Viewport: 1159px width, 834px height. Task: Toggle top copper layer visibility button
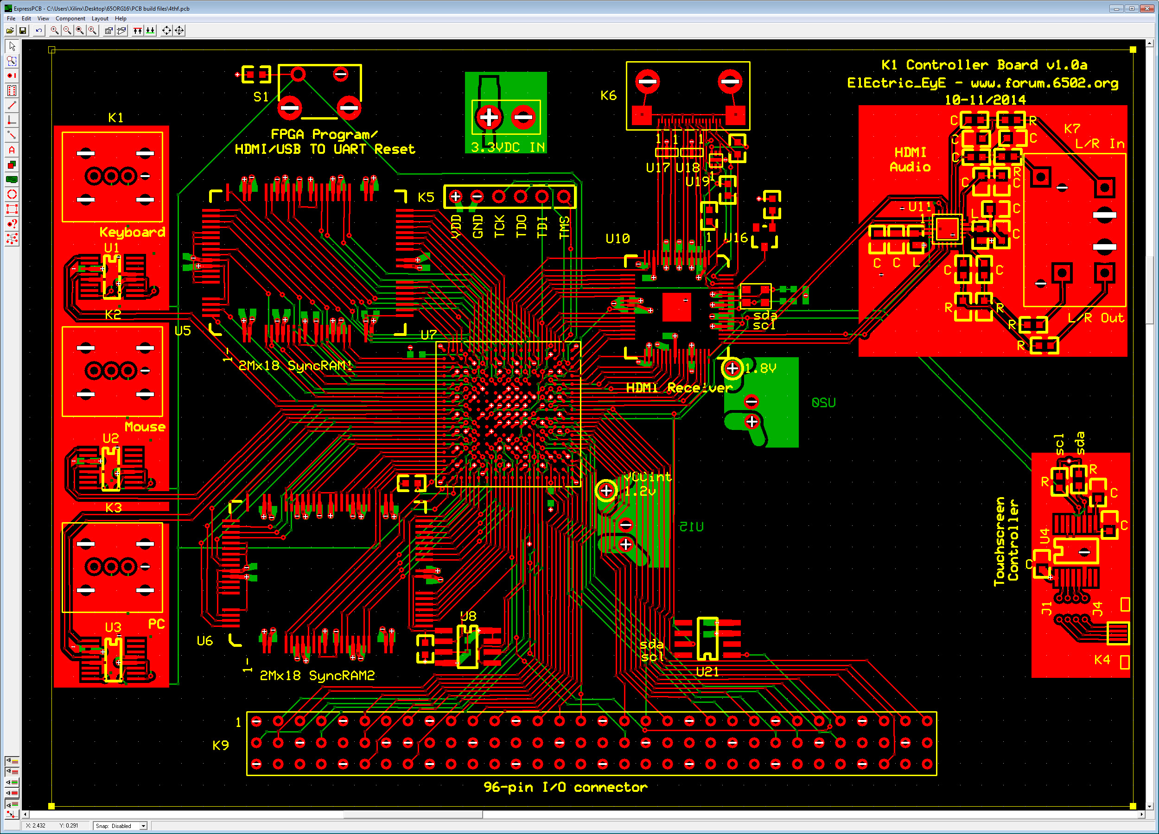(12, 772)
